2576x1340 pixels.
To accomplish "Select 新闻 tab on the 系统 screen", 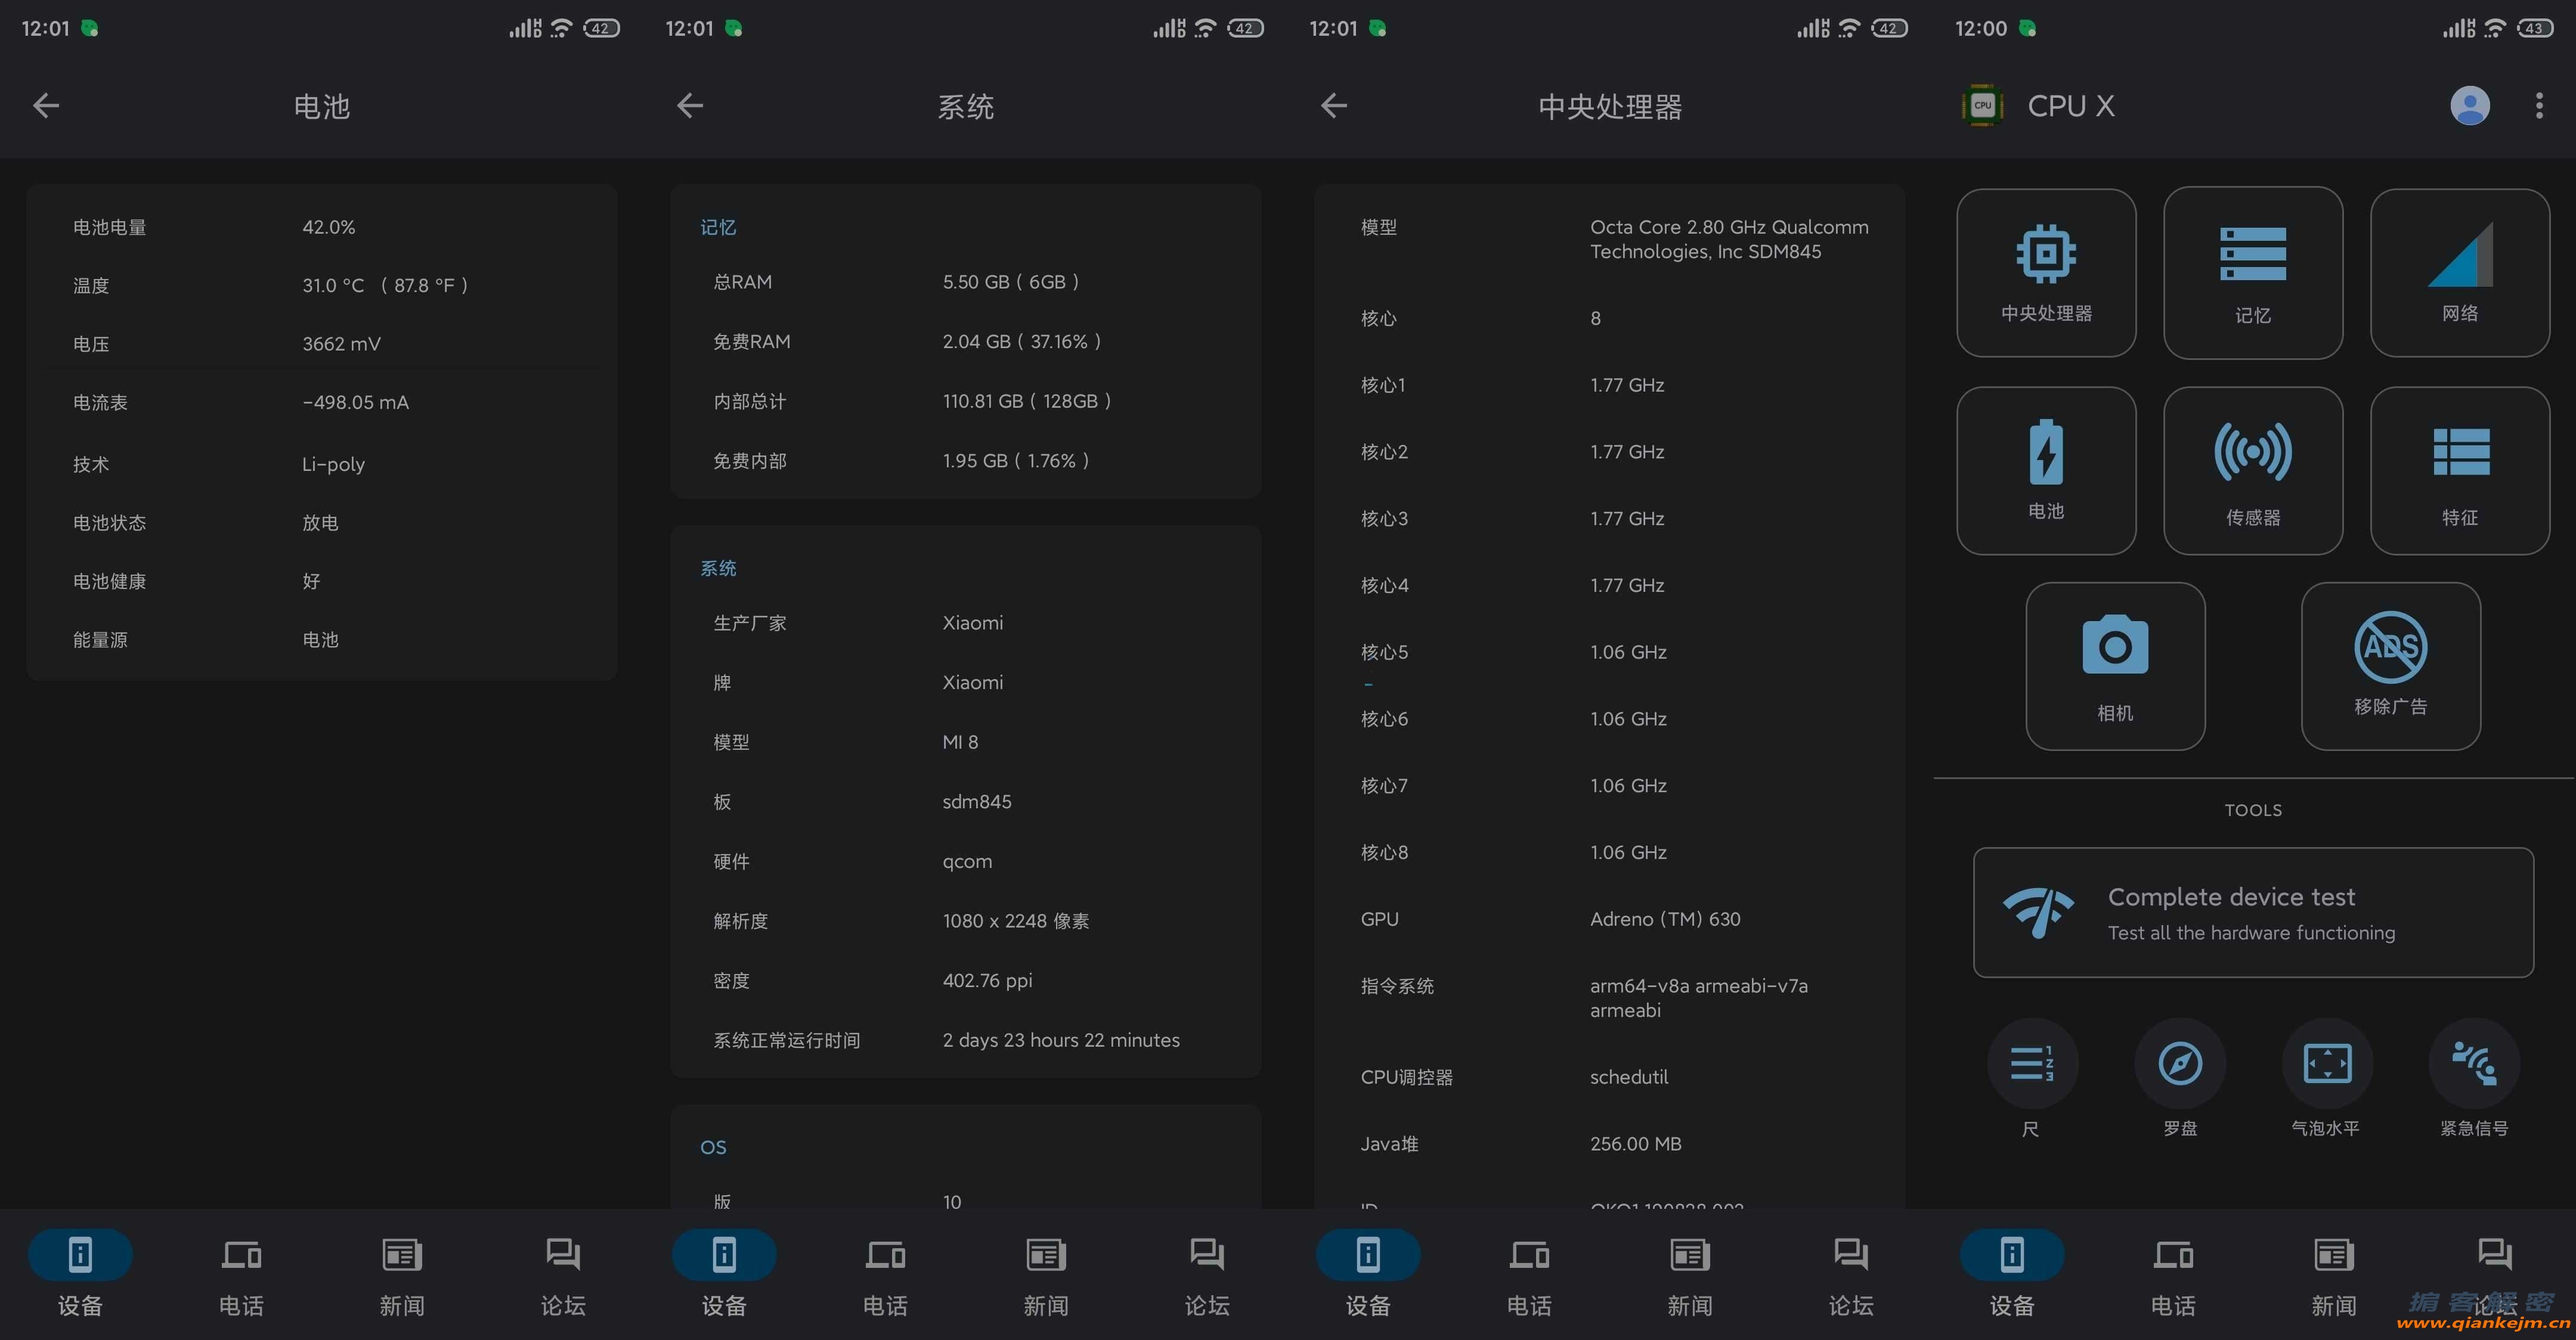I will (1046, 1276).
